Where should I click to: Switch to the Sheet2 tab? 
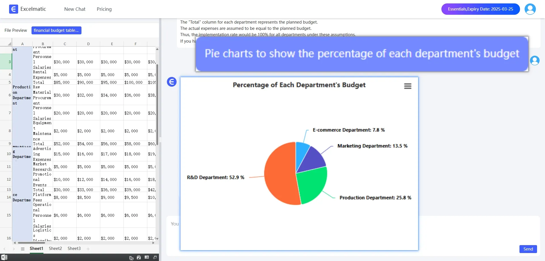[x=55, y=249]
